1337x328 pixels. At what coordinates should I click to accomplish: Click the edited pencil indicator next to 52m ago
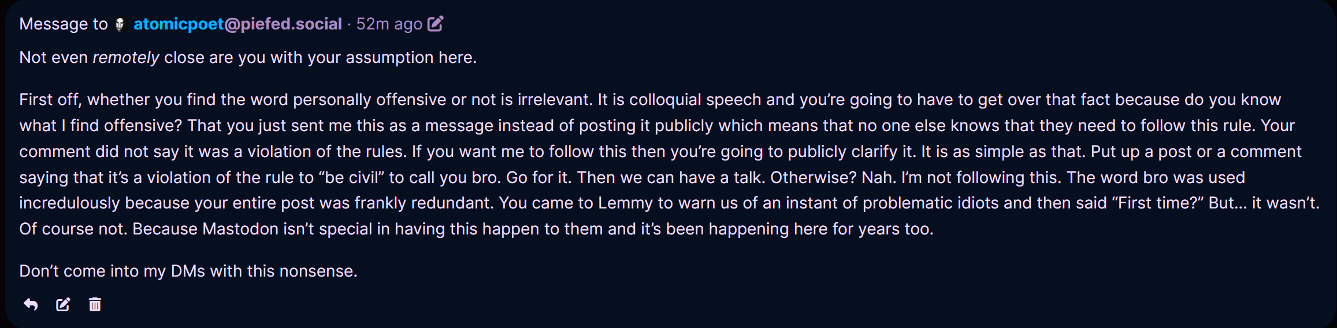pos(435,24)
